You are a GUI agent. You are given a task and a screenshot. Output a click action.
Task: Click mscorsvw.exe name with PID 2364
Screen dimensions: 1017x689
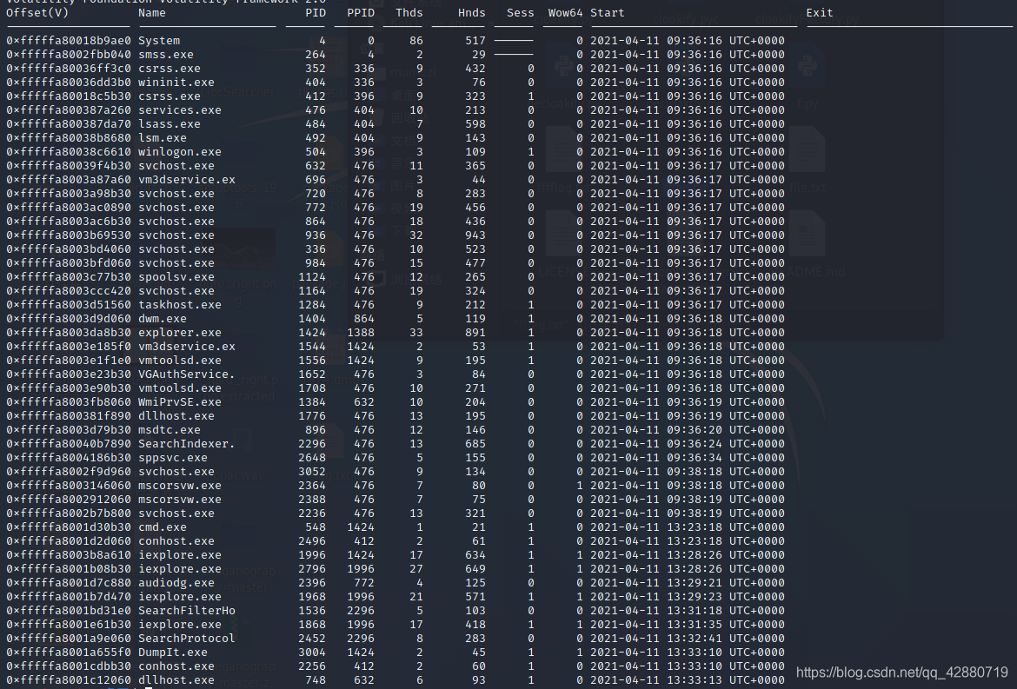pos(180,486)
